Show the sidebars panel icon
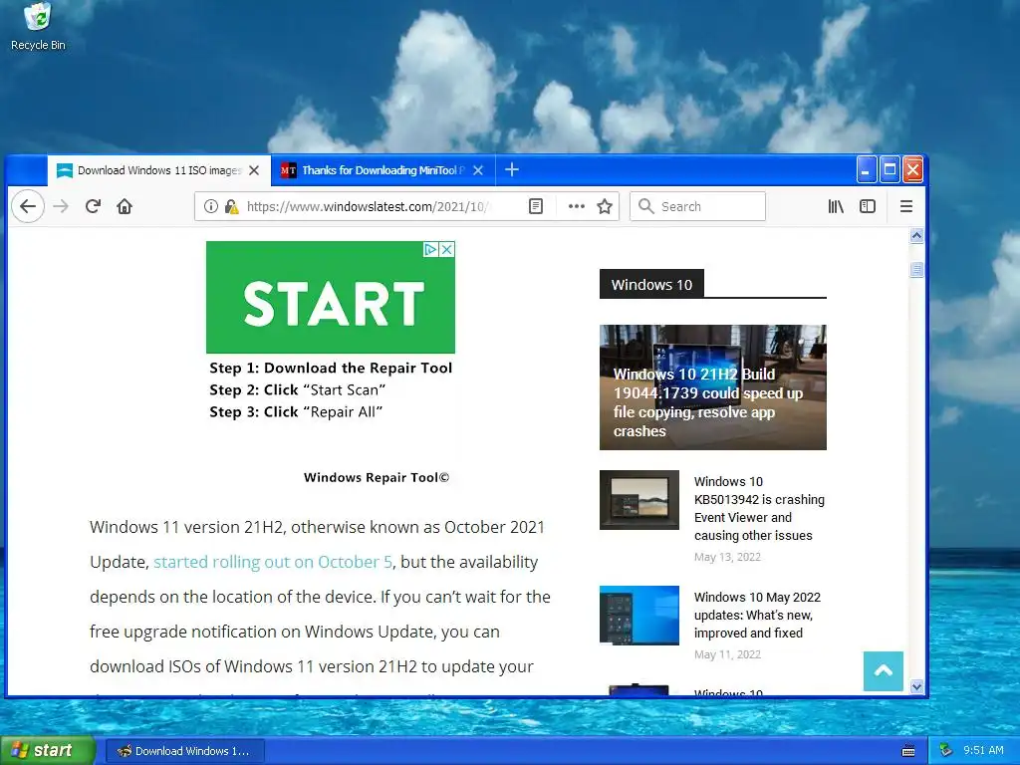 (868, 206)
